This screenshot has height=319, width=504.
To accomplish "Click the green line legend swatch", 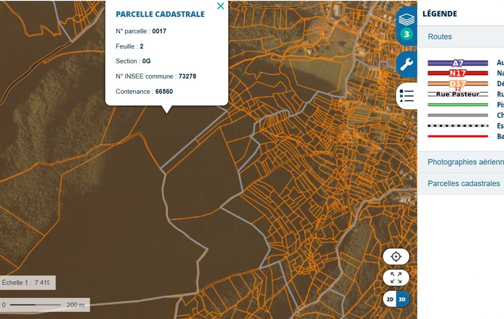I will point(457,105).
